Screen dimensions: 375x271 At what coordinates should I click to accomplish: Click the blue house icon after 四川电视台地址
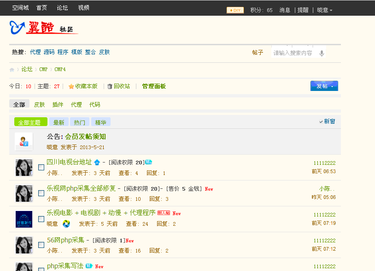pos(97,162)
